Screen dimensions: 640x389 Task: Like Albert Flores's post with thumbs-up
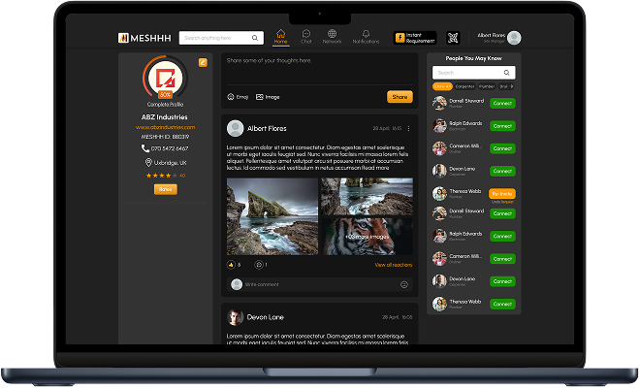point(230,264)
